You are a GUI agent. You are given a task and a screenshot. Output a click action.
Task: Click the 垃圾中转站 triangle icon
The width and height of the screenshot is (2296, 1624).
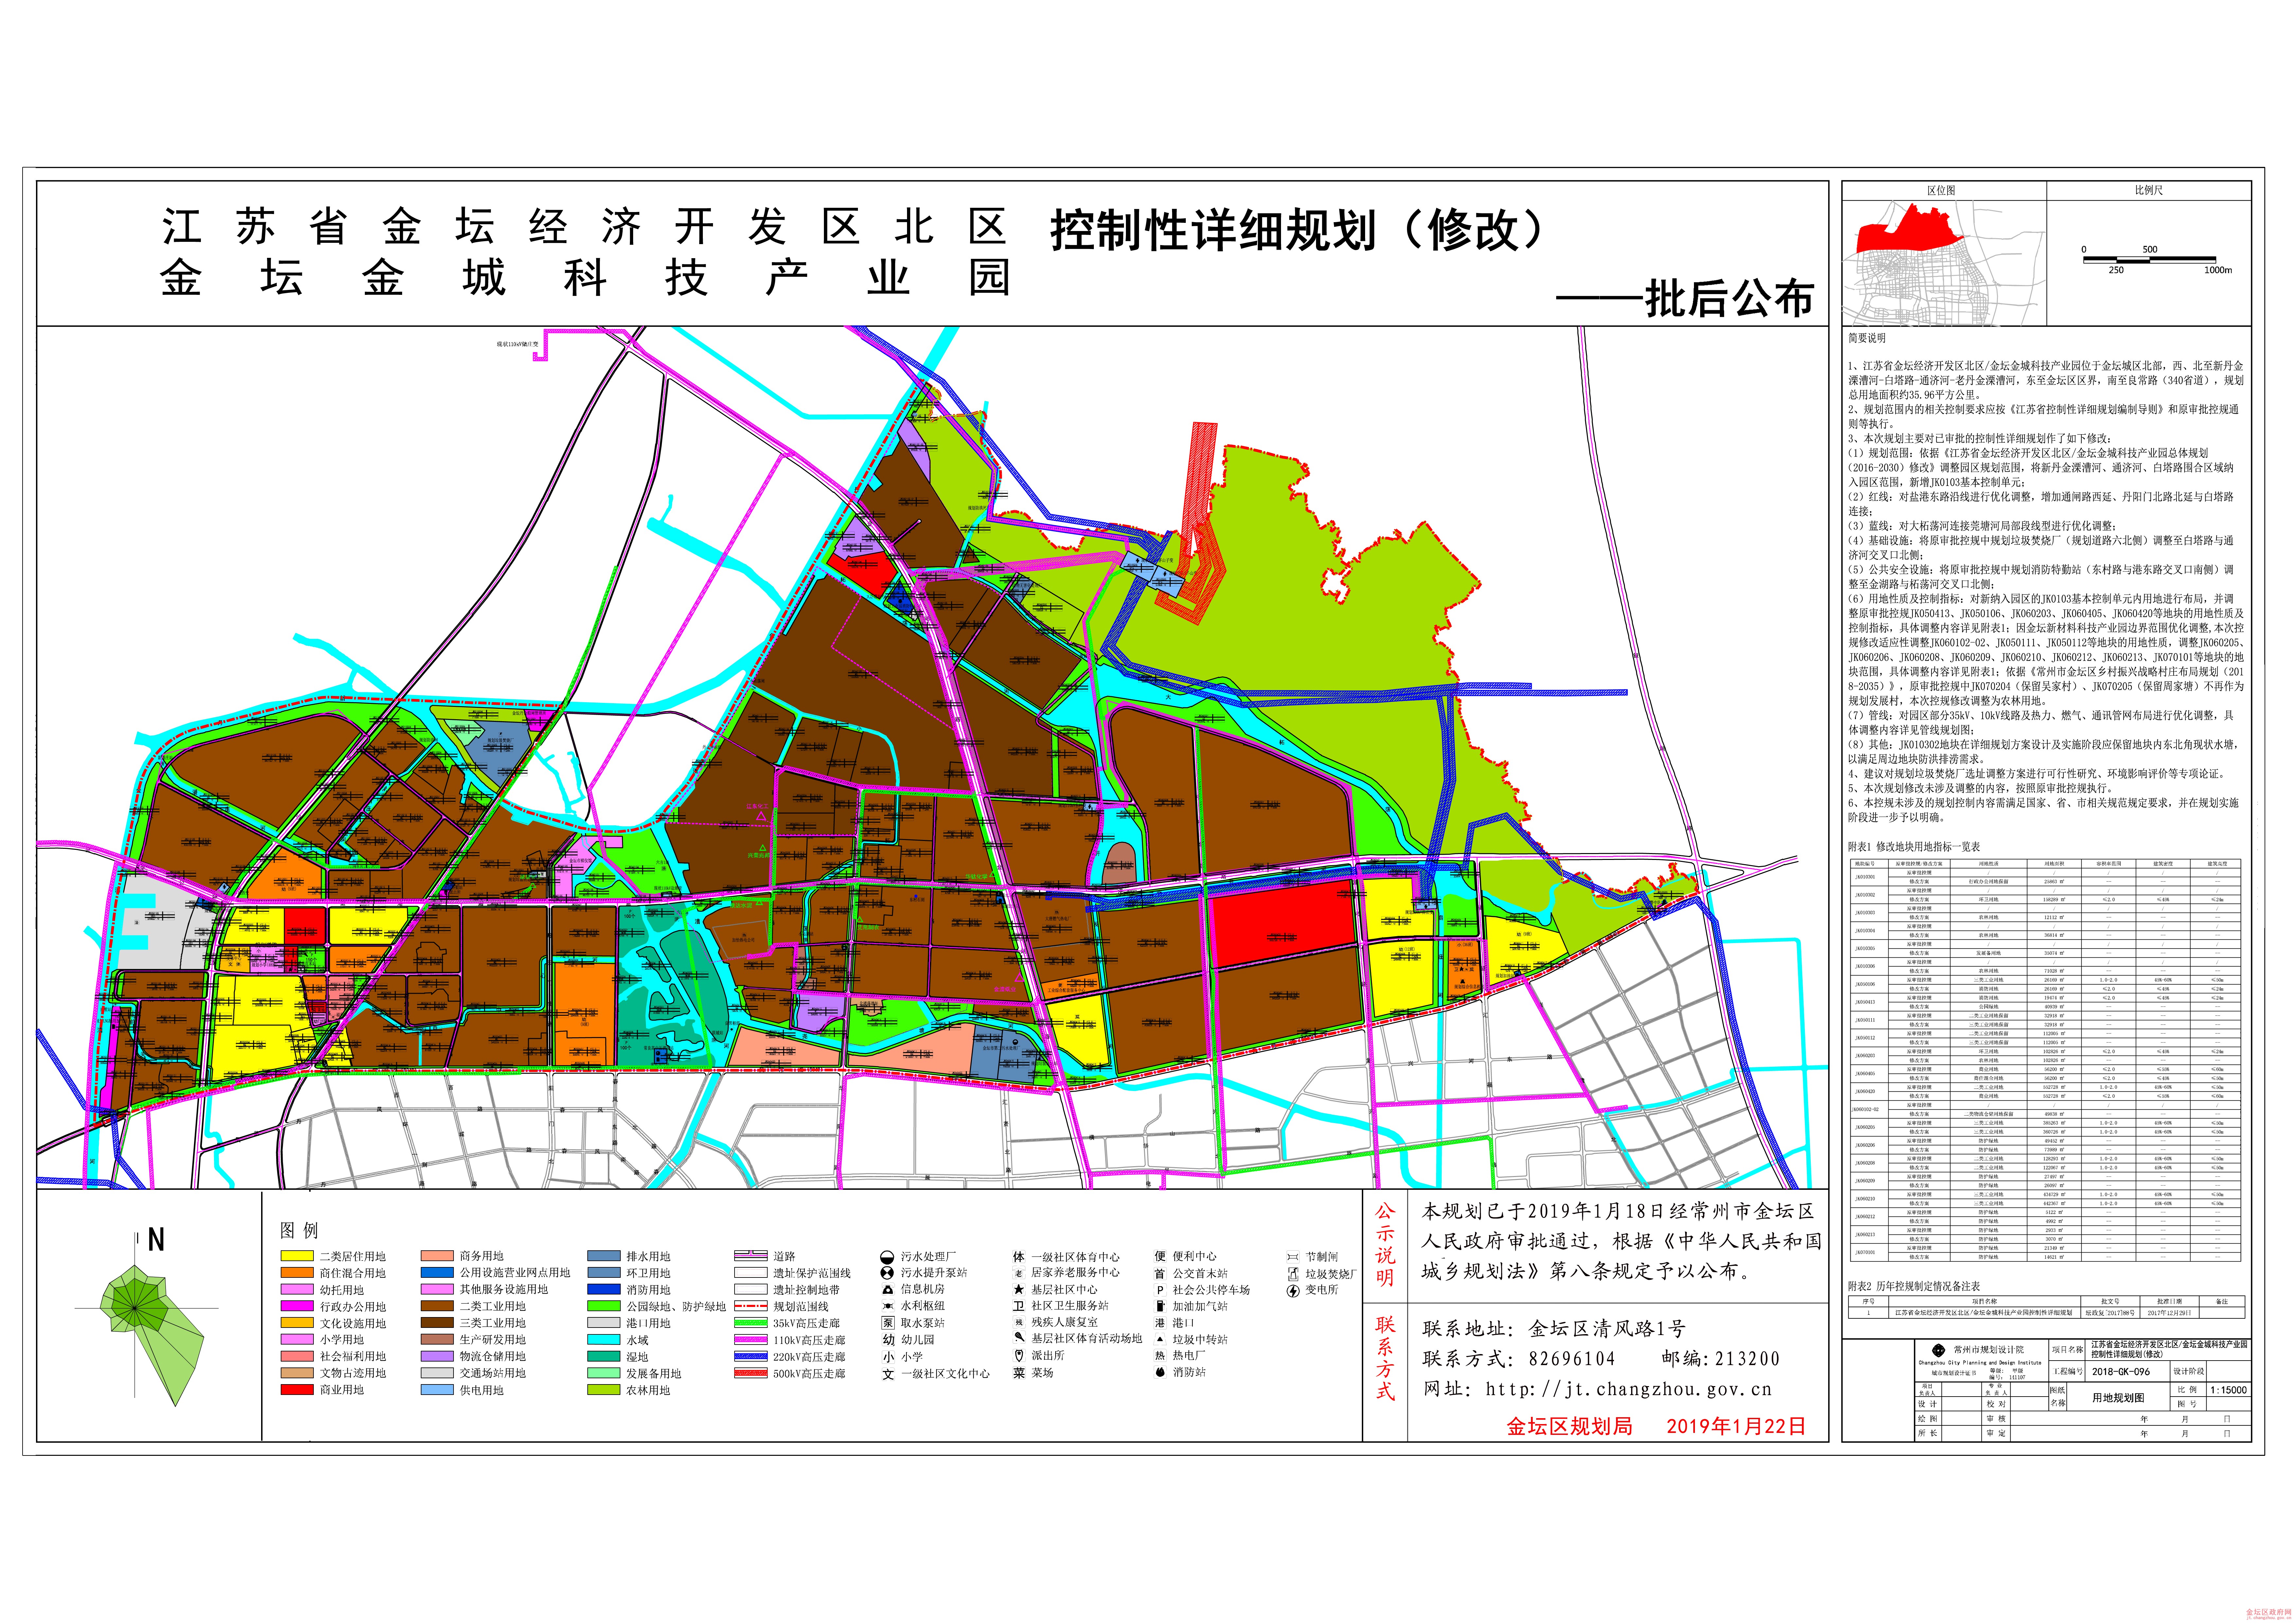[x=1160, y=1339]
